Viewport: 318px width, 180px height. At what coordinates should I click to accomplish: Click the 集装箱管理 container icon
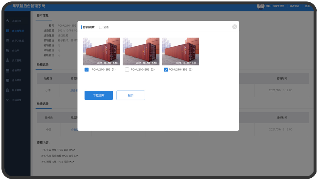point(8,31)
